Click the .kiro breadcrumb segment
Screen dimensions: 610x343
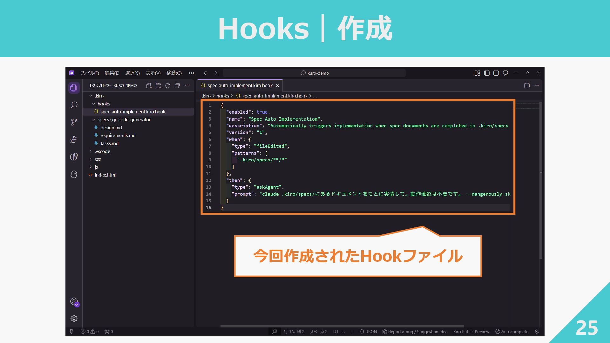click(206, 96)
